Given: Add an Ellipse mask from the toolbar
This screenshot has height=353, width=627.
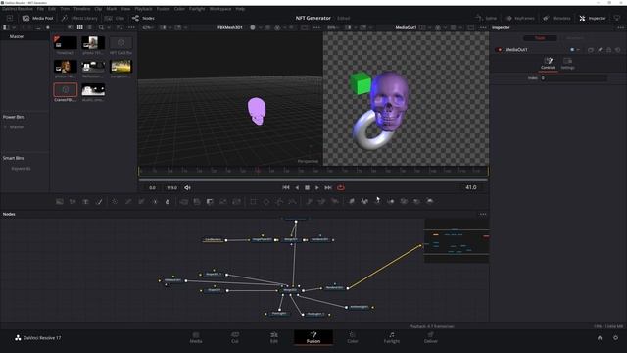Looking at the screenshot, I should click(266, 201).
